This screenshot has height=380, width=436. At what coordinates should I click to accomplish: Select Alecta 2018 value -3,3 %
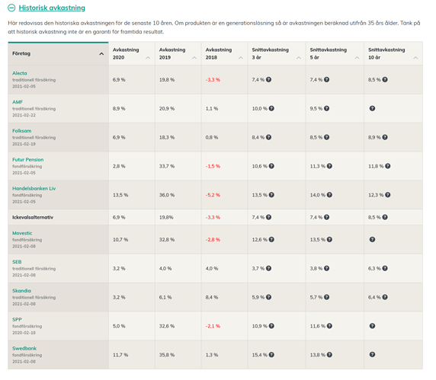pos(213,80)
